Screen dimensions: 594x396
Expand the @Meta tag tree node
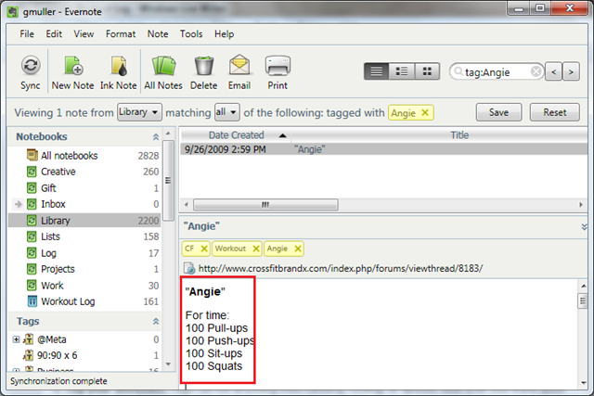point(16,339)
